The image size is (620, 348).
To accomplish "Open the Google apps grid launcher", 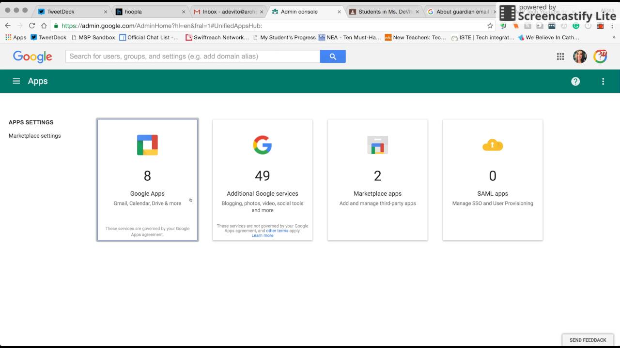I will coord(560,57).
